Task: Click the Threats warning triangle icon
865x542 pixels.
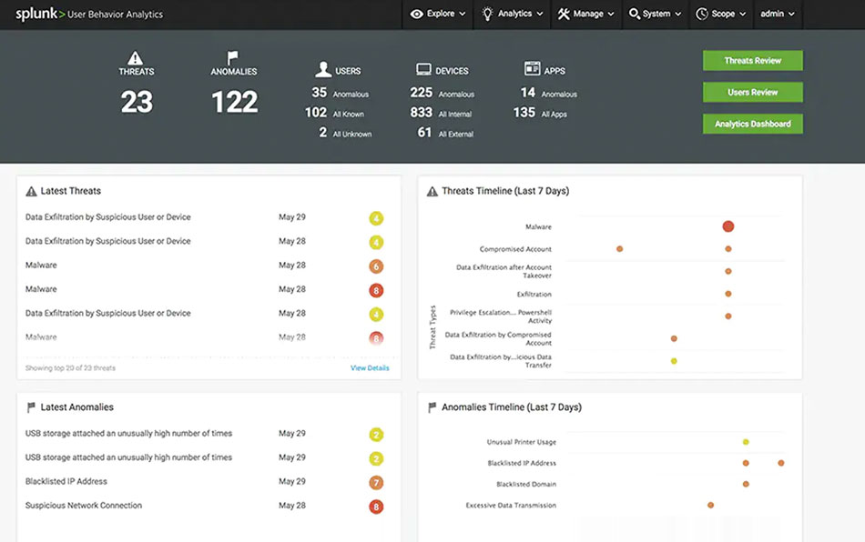Action: (x=136, y=57)
